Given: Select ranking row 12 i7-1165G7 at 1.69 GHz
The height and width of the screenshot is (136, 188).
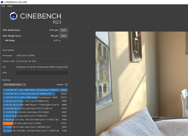Looking at the screenshot, I should point(35,131).
